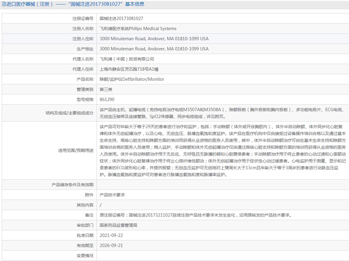Click the 国械注进20173081027 value in the 注册证编号 row
Screen dimensions: 349x261
(121, 18)
